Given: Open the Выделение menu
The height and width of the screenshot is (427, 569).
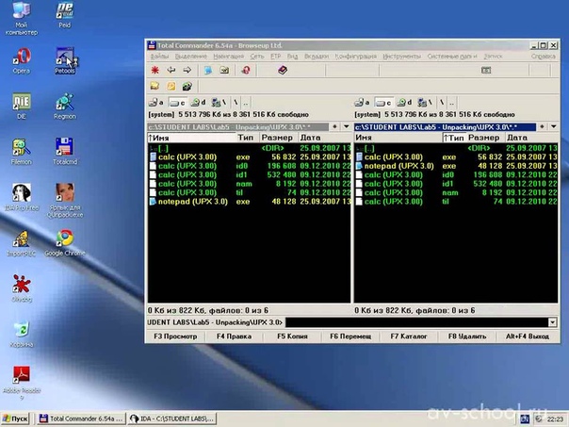Looking at the screenshot, I should point(191,57).
